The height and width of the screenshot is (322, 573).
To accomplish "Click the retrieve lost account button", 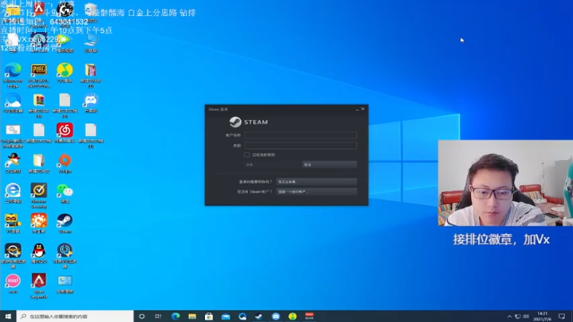I will point(316,182).
